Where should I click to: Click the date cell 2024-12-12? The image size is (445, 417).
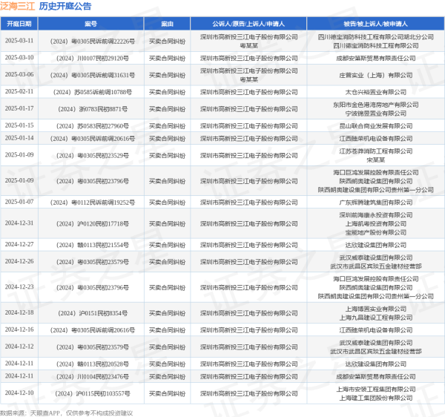(19, 347)
